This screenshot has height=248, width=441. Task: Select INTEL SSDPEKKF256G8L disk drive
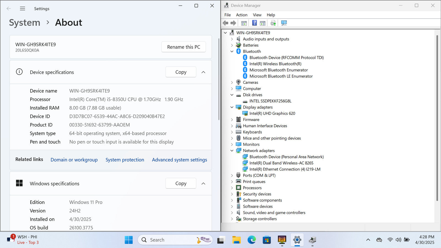click(x=270, y=101)
